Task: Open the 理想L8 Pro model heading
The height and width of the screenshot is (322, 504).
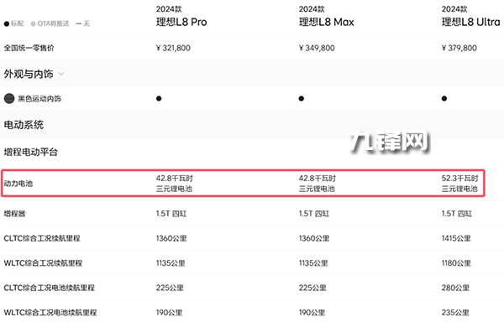Action: point(181,22)
